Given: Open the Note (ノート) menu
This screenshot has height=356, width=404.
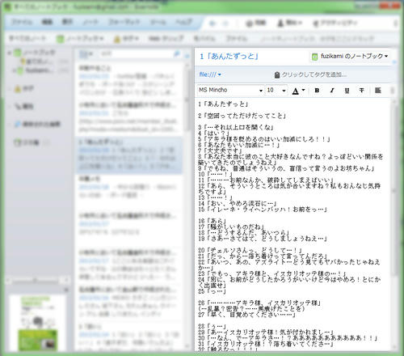Looking at the screenshot, I should pyautogui.click(x=90, y=22).
